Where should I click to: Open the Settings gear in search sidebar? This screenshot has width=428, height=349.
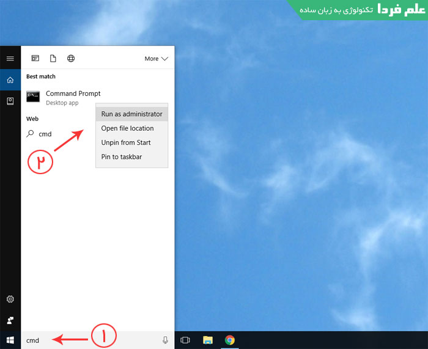coord(10,299)
